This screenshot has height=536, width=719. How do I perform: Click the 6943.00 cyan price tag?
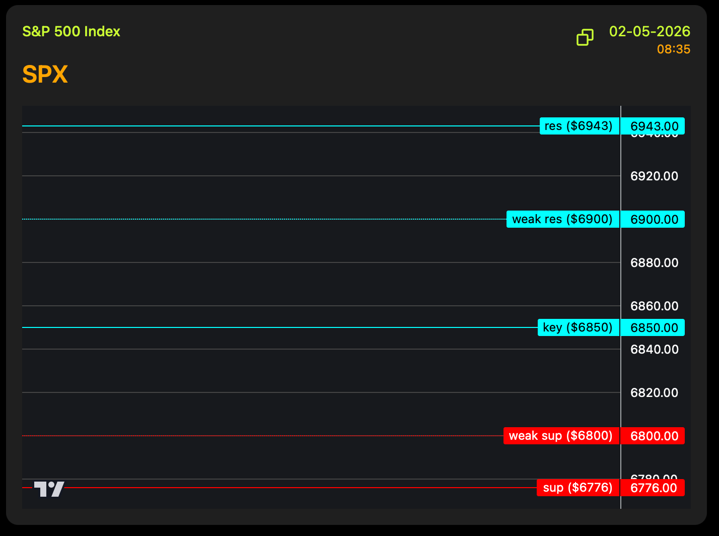click(653, 126)
